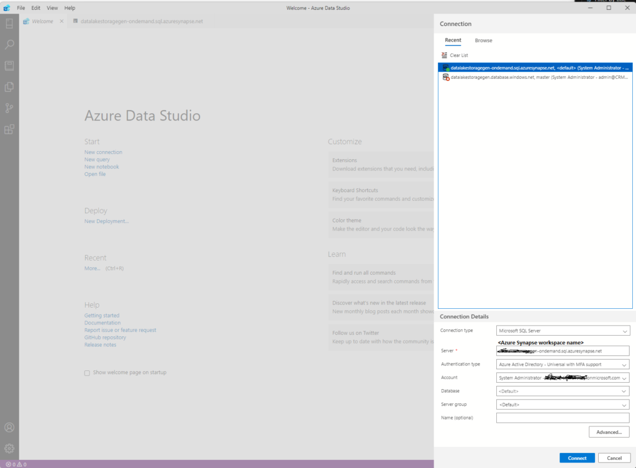This screenshot has height=468, width=636.
Task: Click the Color theme card
Action: (381, 224)
